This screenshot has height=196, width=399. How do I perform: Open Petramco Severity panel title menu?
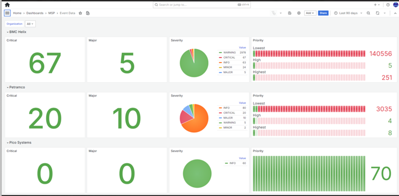177,96
